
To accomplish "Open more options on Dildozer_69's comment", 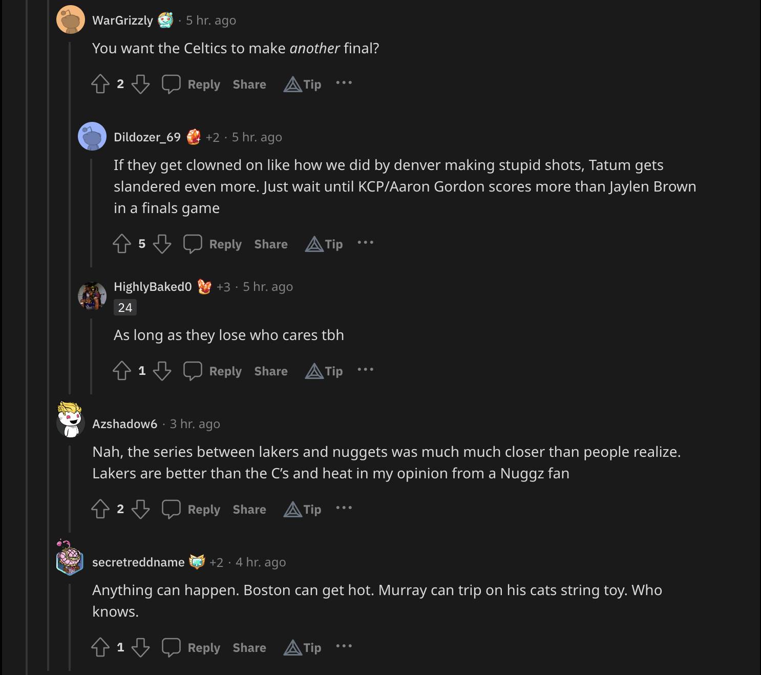I will 365,243.
